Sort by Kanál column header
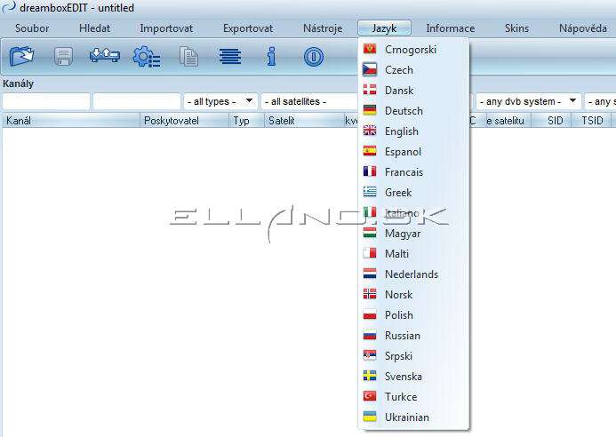The image size is (616, 437). point(71,120)
